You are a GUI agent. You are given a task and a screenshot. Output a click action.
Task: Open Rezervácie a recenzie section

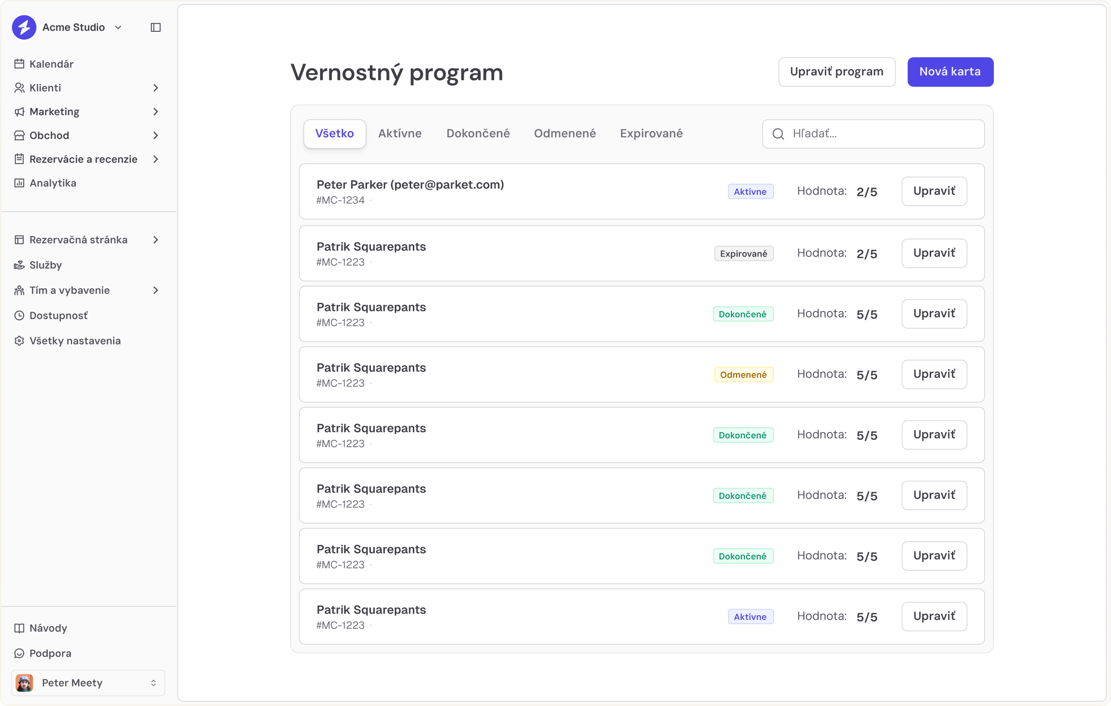coord(20,159)
